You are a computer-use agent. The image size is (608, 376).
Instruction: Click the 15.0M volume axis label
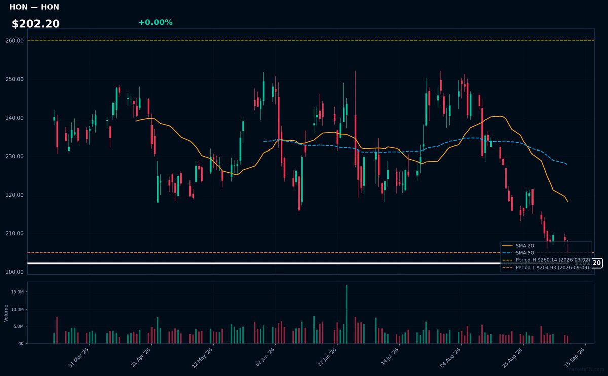tap(17, 292)
